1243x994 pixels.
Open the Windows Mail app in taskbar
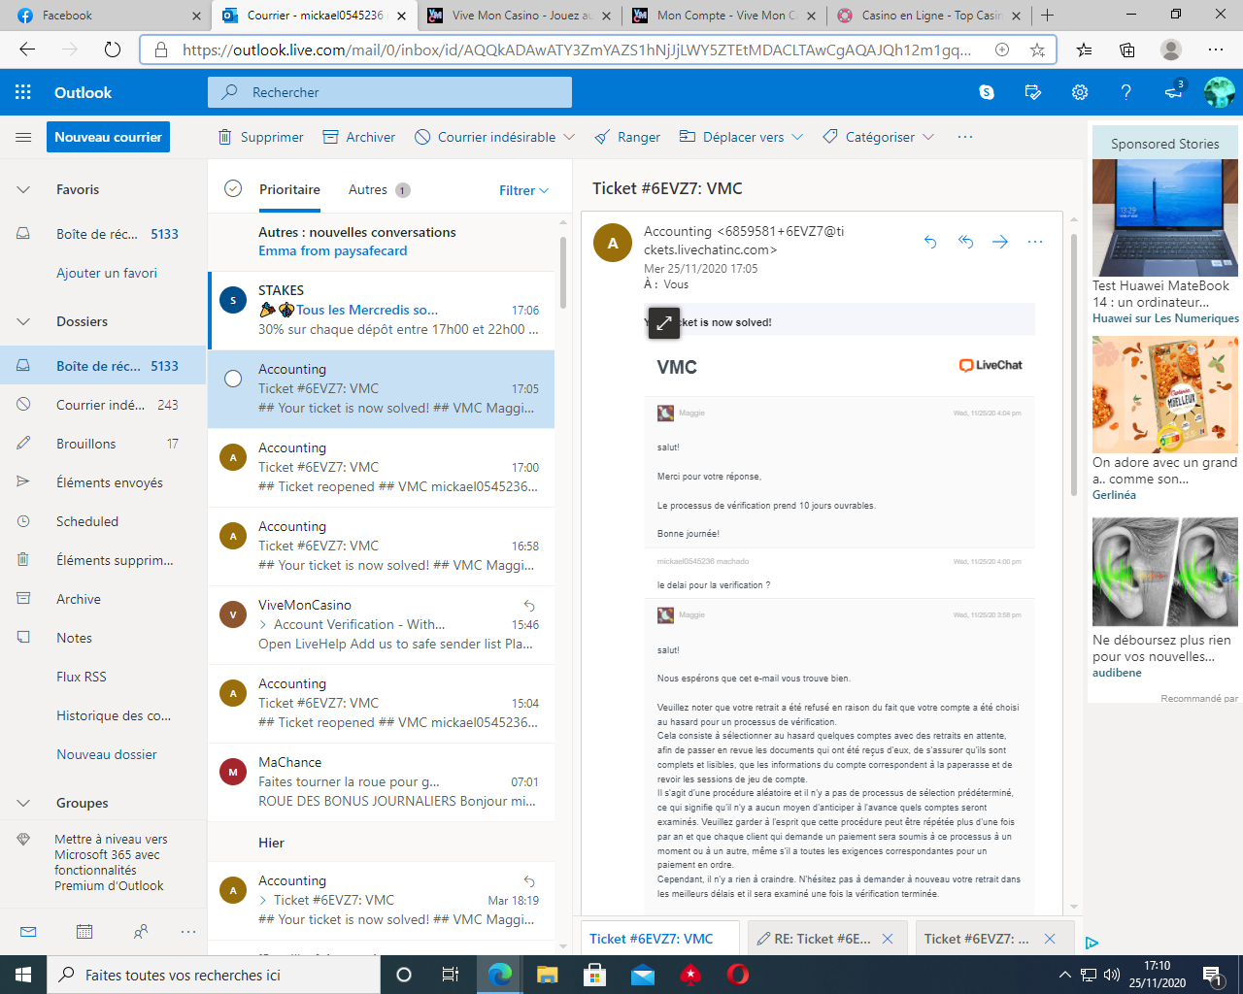coord(642,975)
